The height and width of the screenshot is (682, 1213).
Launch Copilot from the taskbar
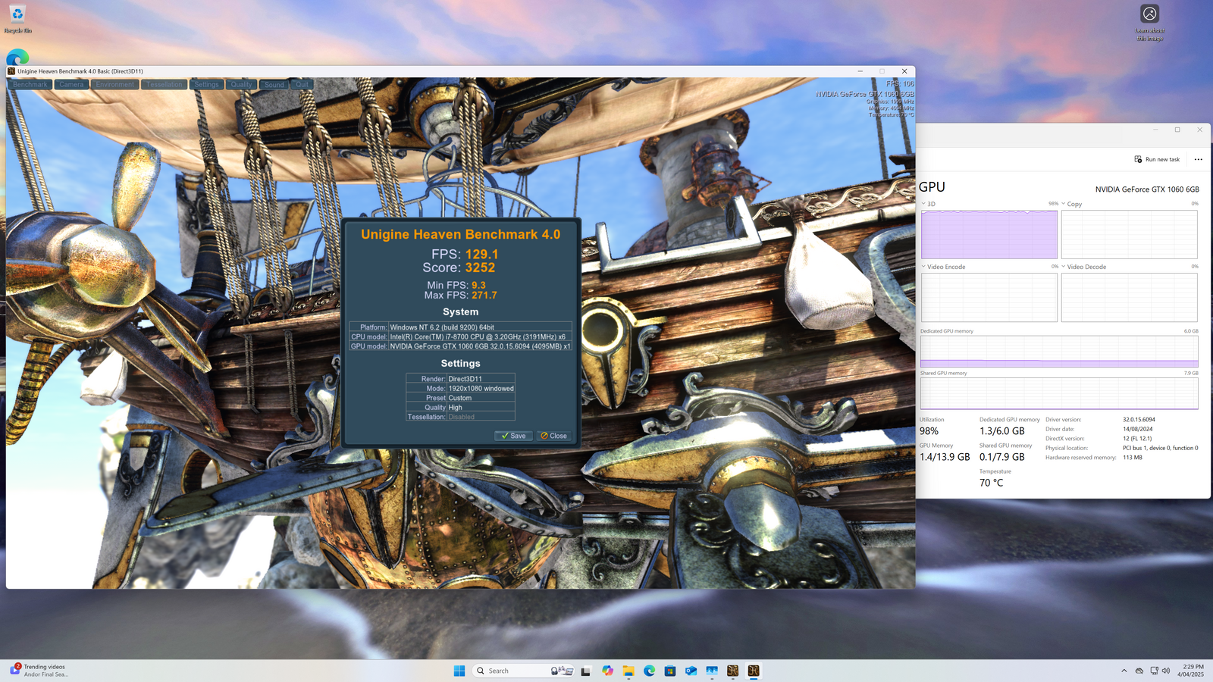[607, 671]
